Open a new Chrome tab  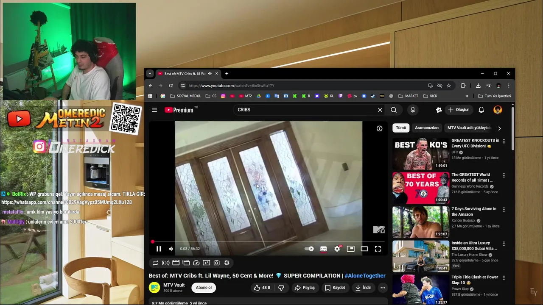pos(227,73)
